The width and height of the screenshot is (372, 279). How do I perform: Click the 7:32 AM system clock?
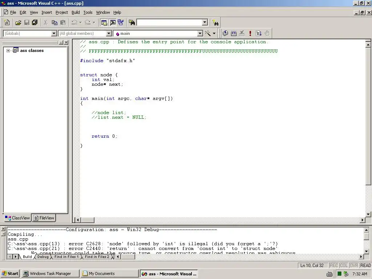[360, 274]
